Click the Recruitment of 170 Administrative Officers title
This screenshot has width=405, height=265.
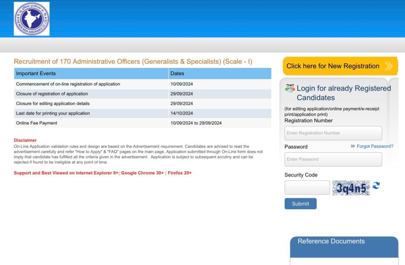click(x=133, y=61)
